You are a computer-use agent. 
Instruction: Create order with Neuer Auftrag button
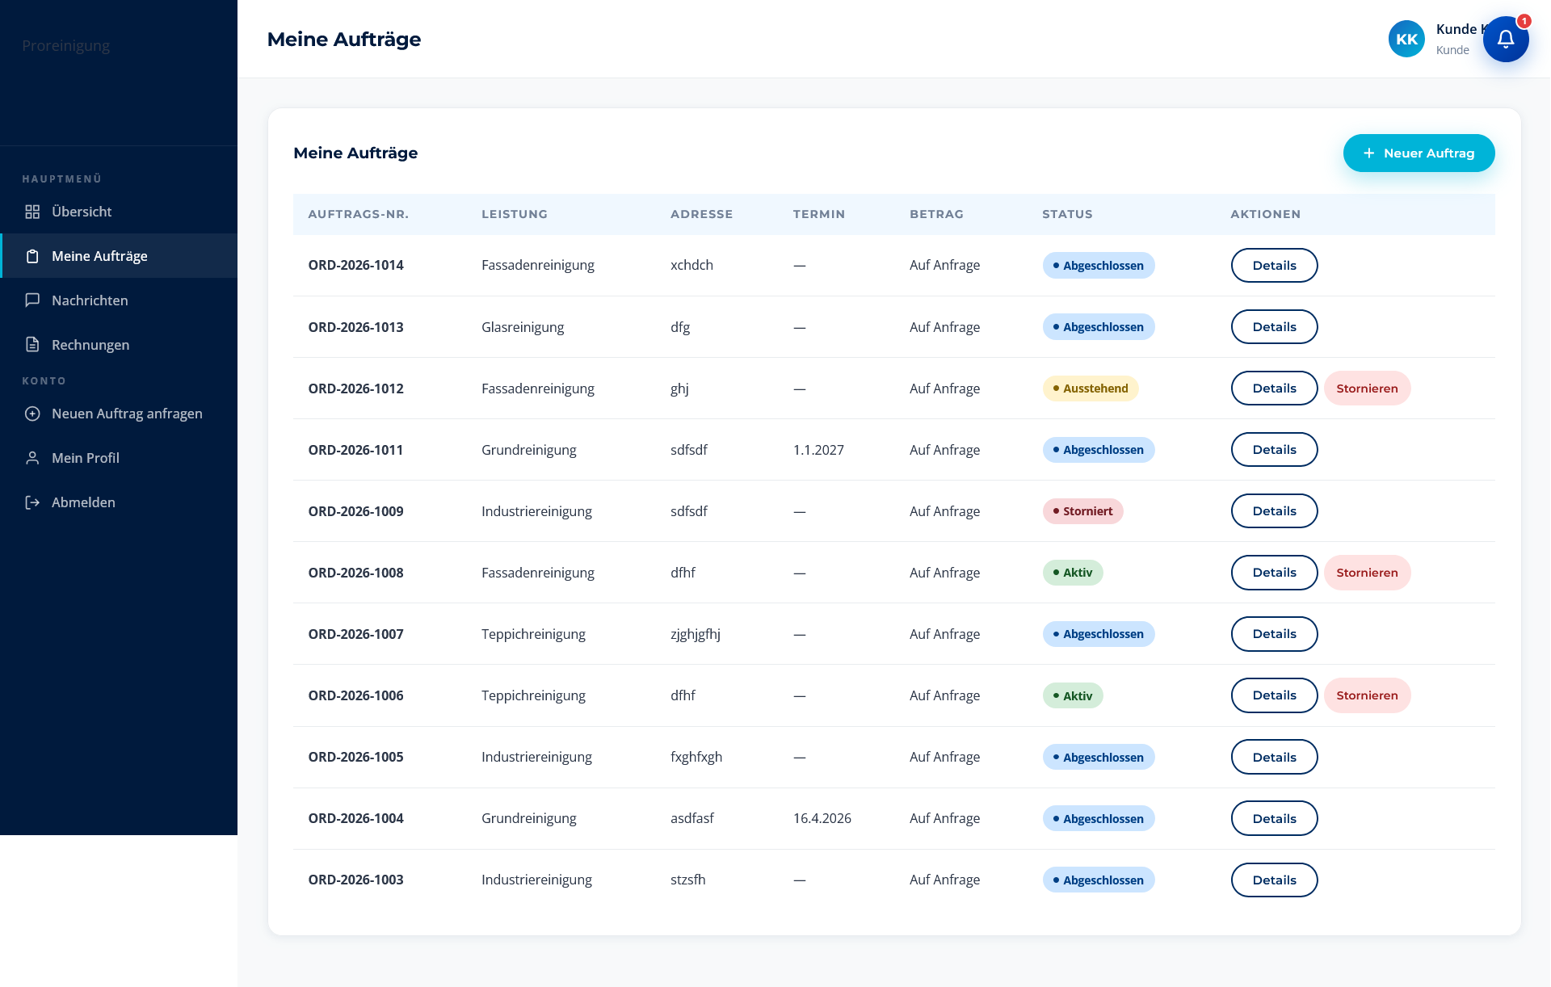point(1419,153)
